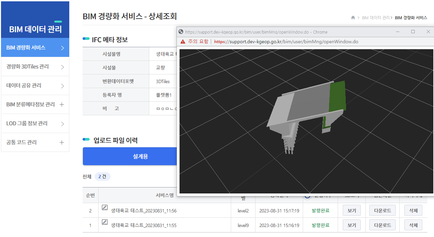The image size is (434, 237).
Task: Click the home icon in the breadcrumb
Action: 353,18
